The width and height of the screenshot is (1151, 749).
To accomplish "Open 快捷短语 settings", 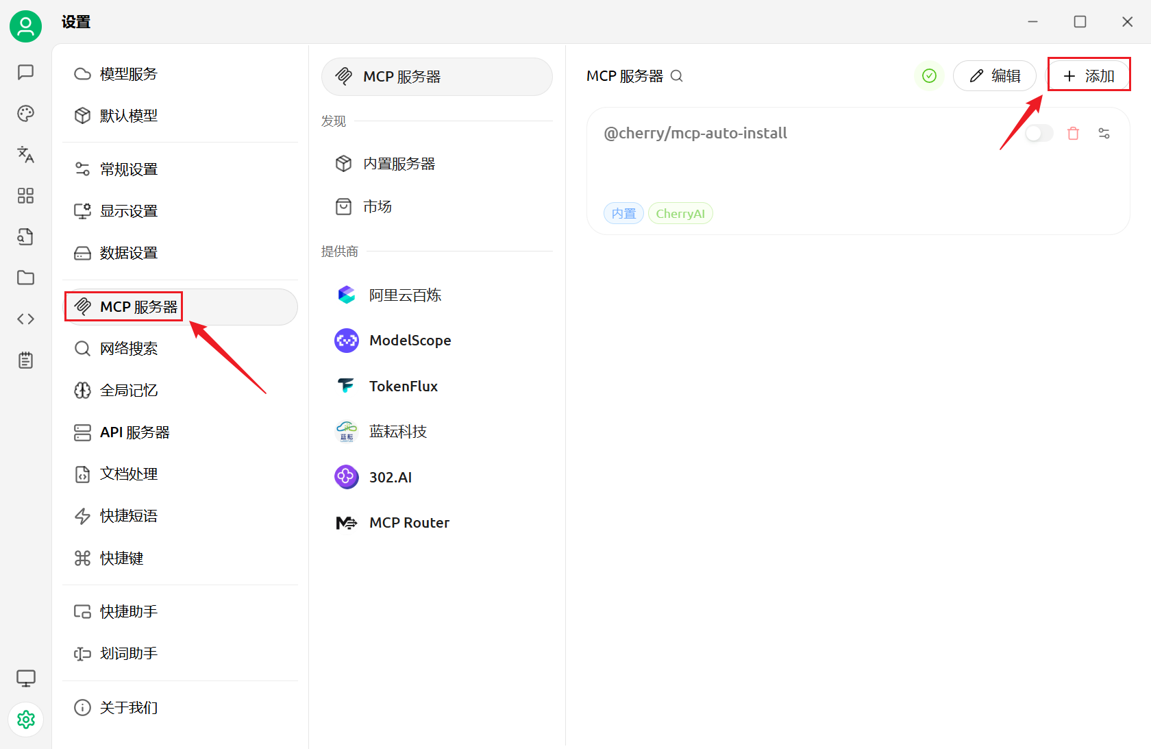I will click(180, 516).
